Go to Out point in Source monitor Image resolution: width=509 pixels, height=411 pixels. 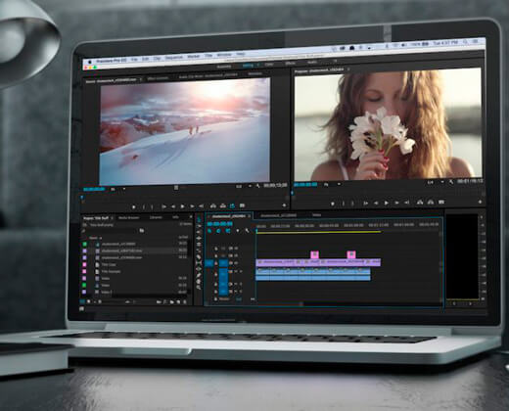click(202, 206)
